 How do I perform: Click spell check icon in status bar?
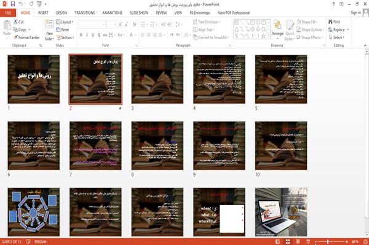[x=28, y=242]
